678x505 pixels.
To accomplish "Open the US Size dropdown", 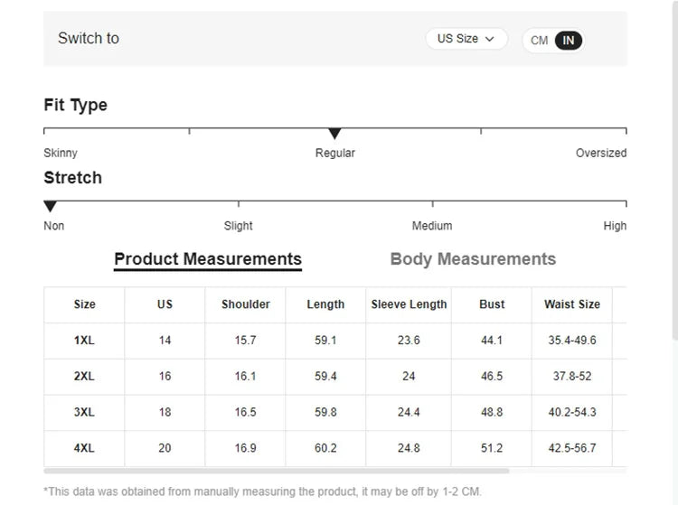I will (x=466, y=39).
